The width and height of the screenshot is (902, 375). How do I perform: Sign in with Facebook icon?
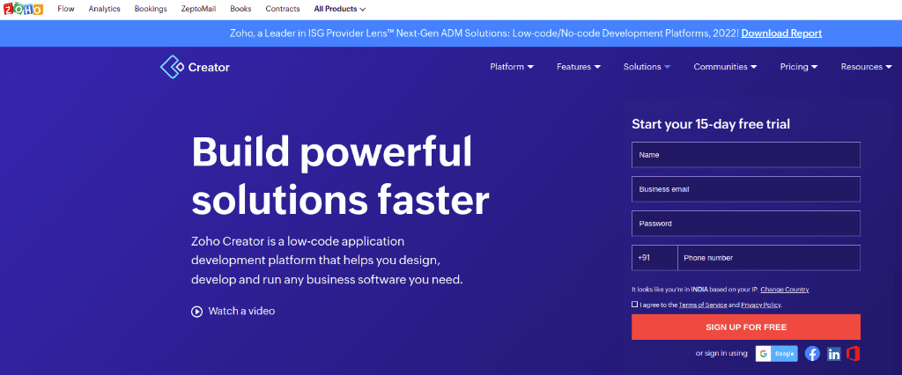[812, 354]
